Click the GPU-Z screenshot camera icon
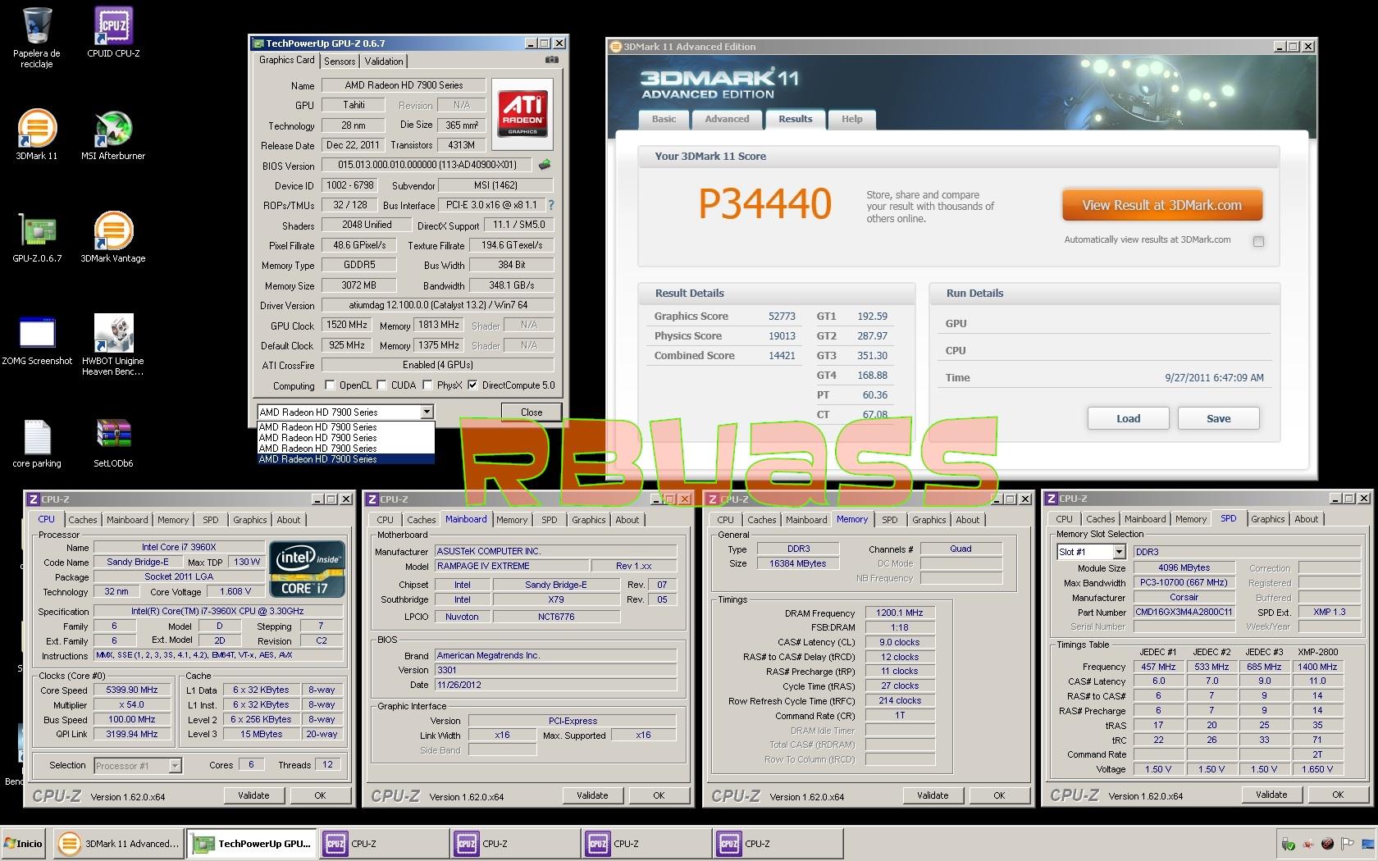 (552, 60)
